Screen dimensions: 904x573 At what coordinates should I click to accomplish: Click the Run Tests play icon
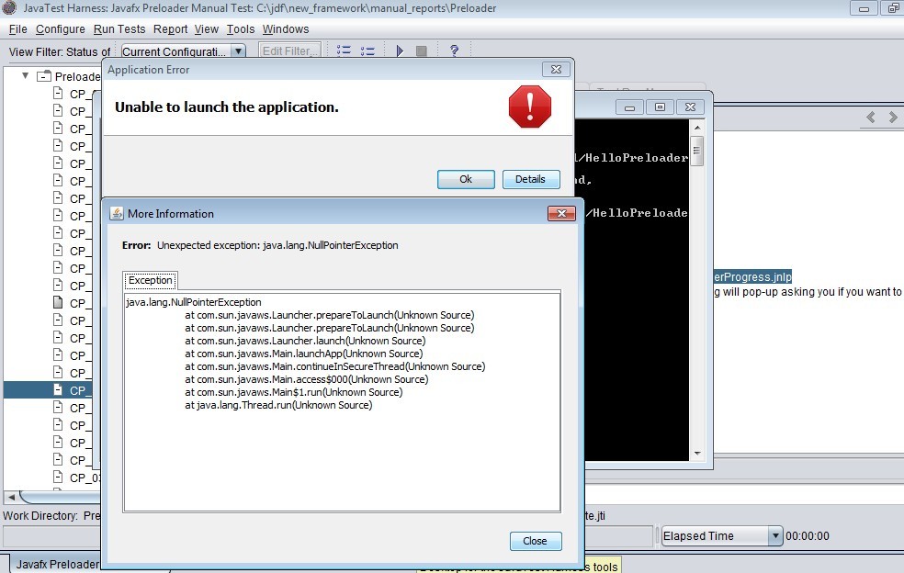[400, 51]
